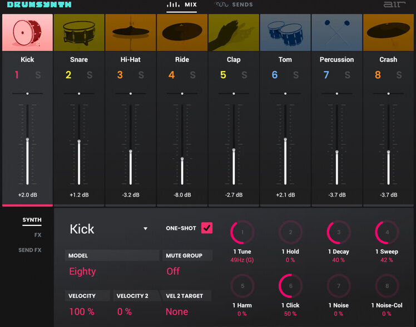Click the 1 Noise-Col knob
Screen dimensions: 416x327
click(387, 286)
